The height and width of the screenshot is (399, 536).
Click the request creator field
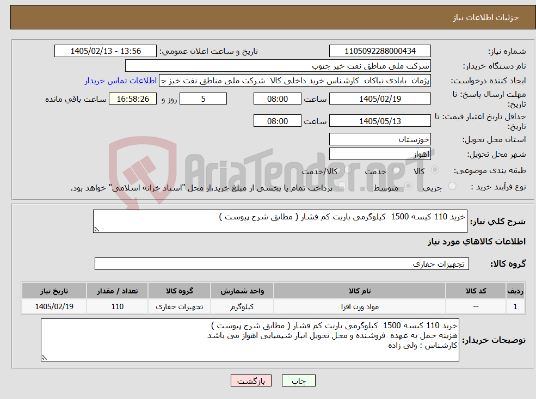(295, 81)
